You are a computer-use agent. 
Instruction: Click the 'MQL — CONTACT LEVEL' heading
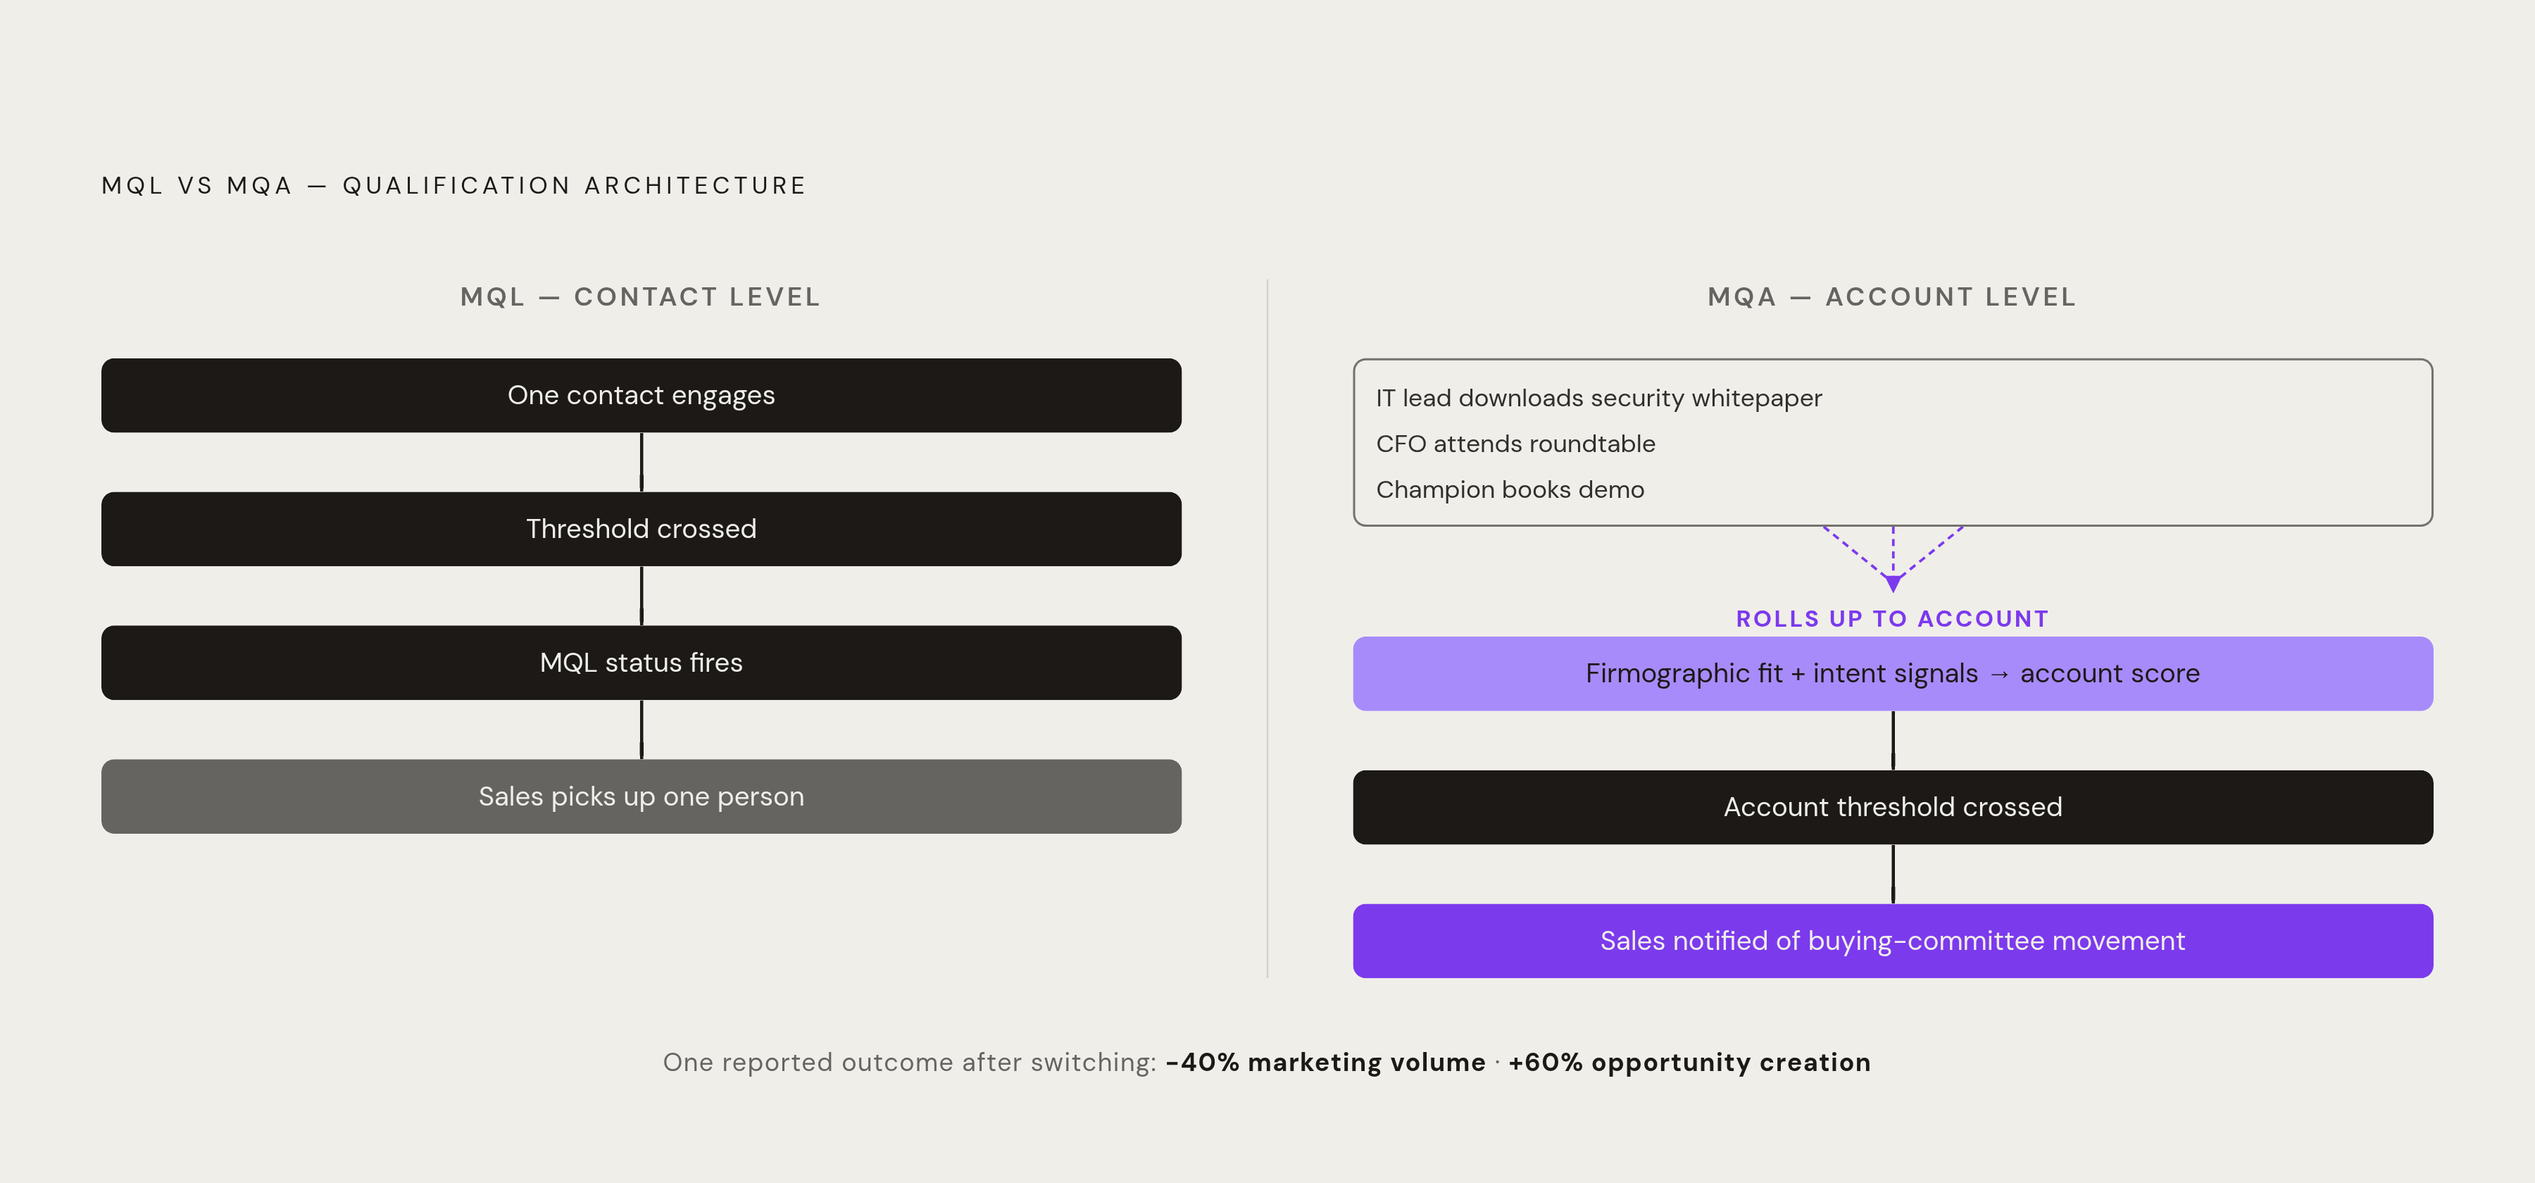pyautogui.click(x=641, y=297)
